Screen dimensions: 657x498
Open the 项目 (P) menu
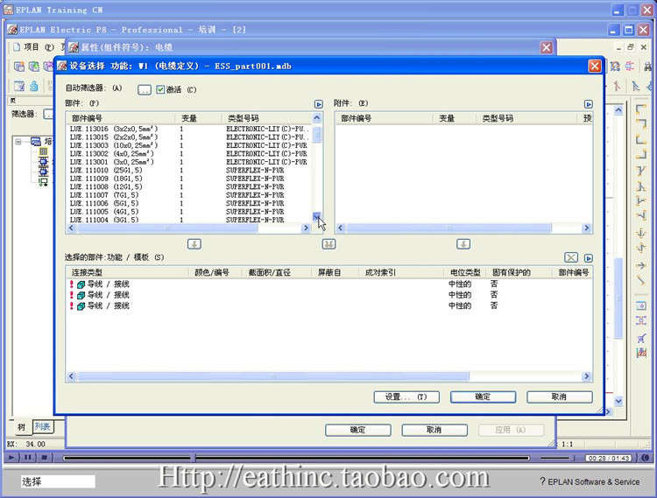click(39, 47)
